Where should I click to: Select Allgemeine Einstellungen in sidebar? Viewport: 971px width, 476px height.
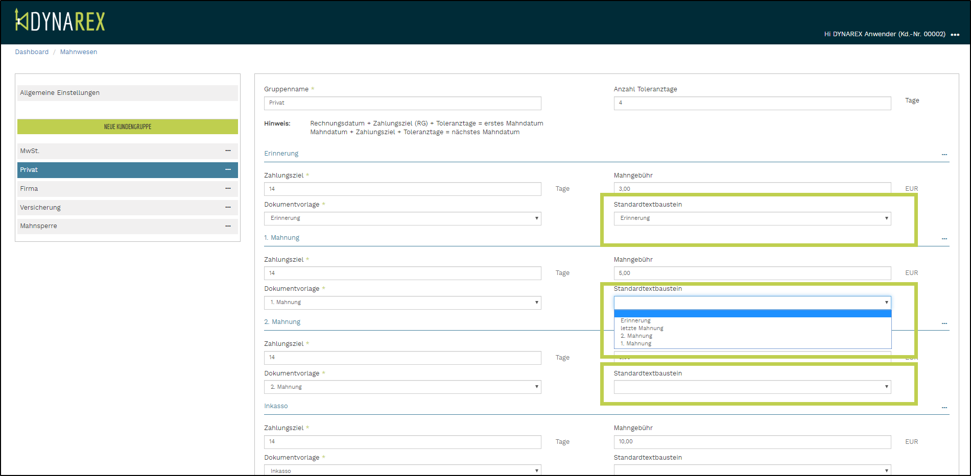pos(128,93)
